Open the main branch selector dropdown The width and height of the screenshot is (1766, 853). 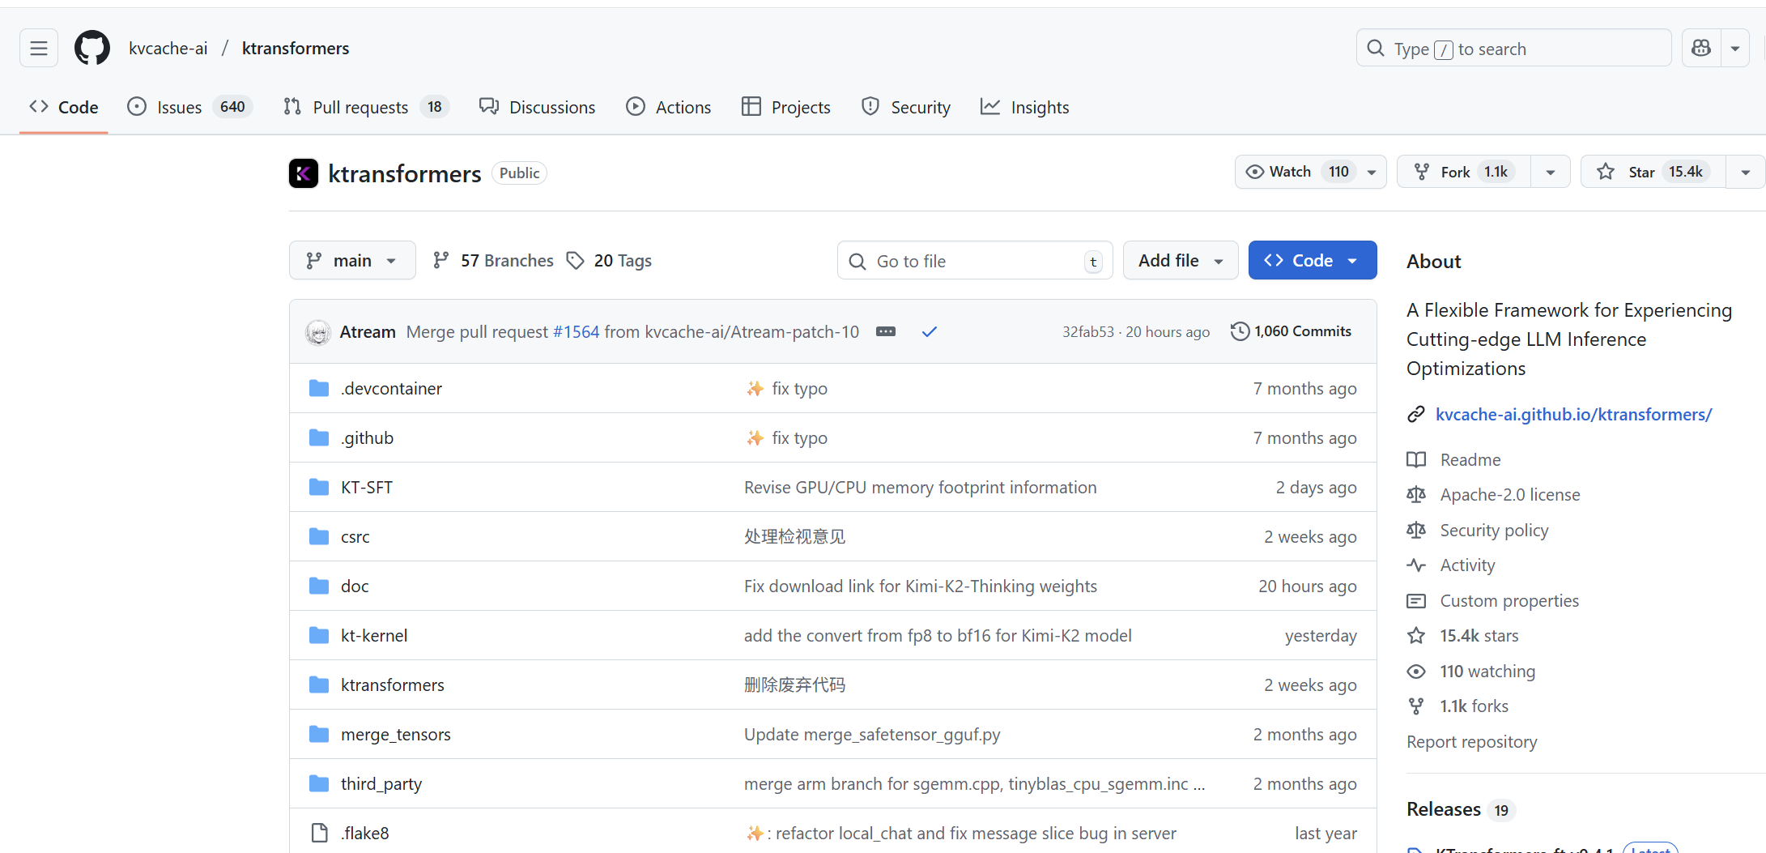(351, 261)
